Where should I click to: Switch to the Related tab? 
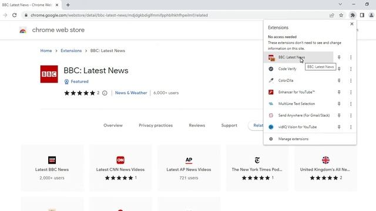pos(256,125)
